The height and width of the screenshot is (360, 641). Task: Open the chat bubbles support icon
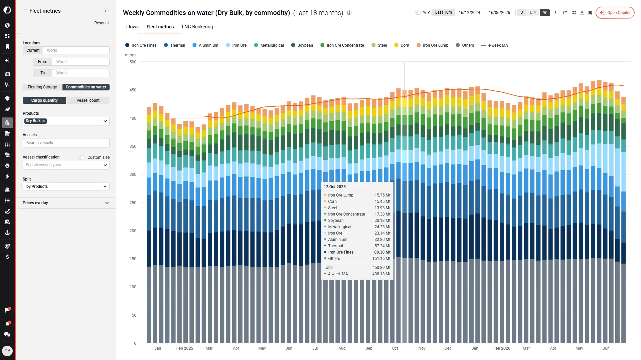click(7, 335)
